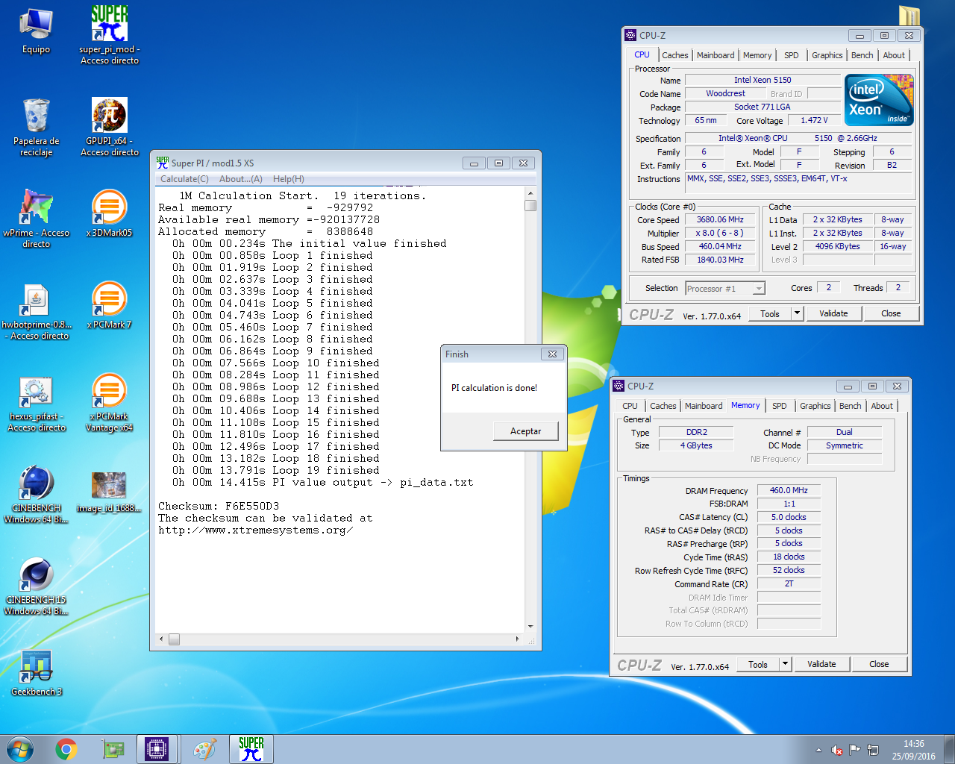Viewport: 955px width, 764px height.
Task: Click the taskbar clock showing 14:36
Action: pyautogui.click(x=913, y=750)
